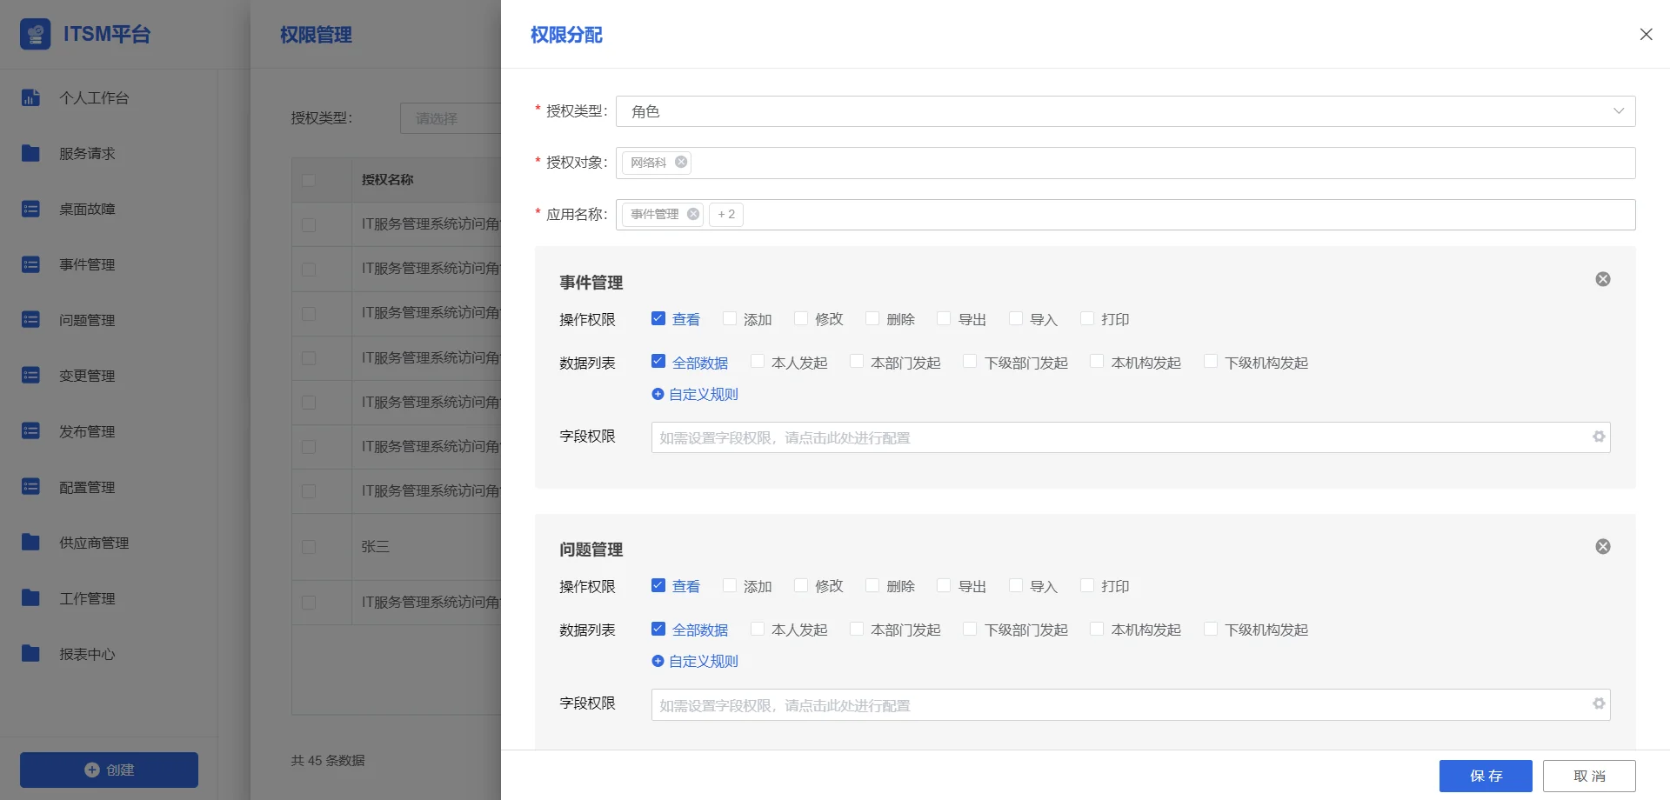The image size is (1670, 800).
Task: Click the 服务请求 folder icon
Action: pos(30,153)
